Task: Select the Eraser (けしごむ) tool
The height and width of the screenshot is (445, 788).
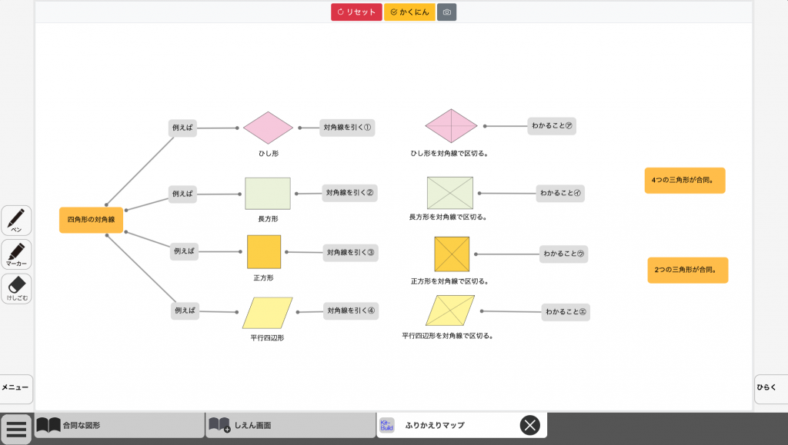Action: click(16, 288)
